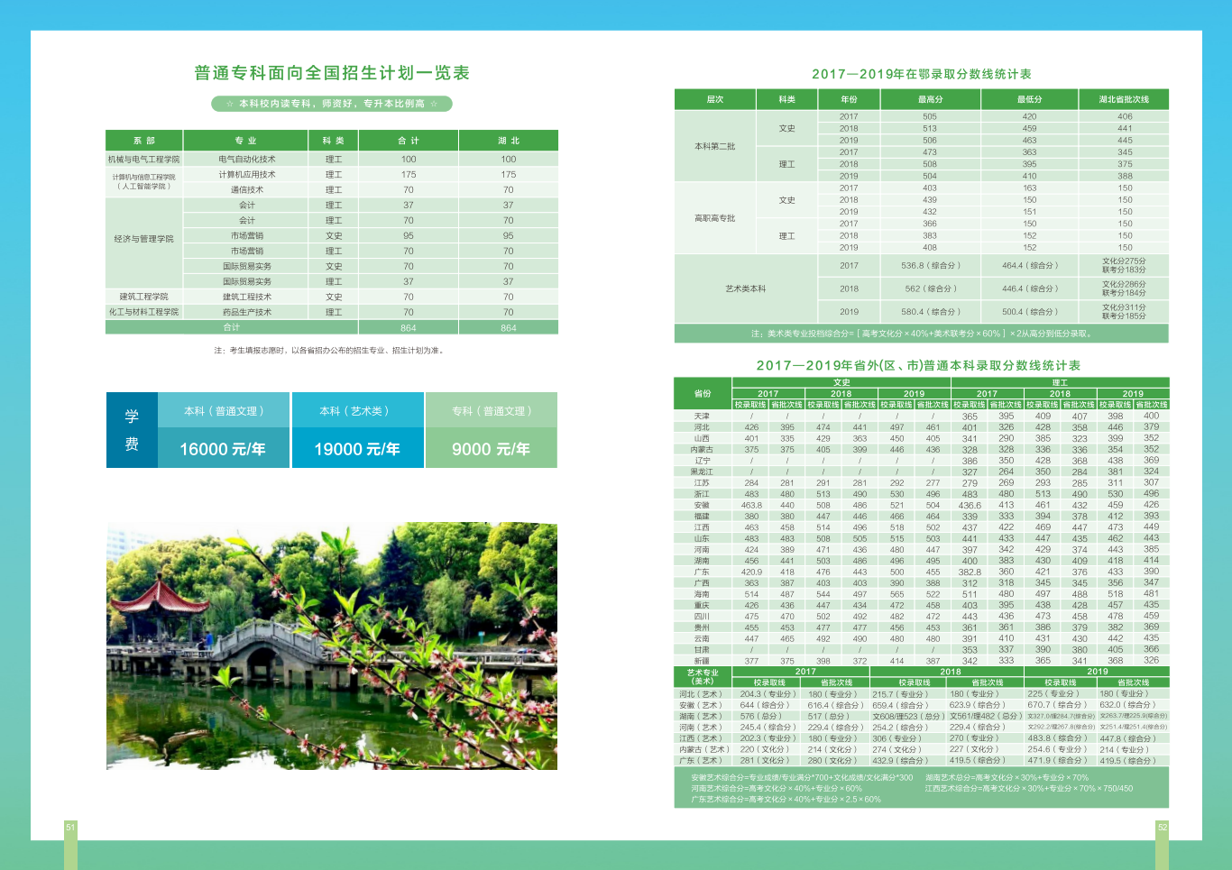Click the campus pavilion and bridge photo
1232x870 pixels.
[x=332, y=646]
